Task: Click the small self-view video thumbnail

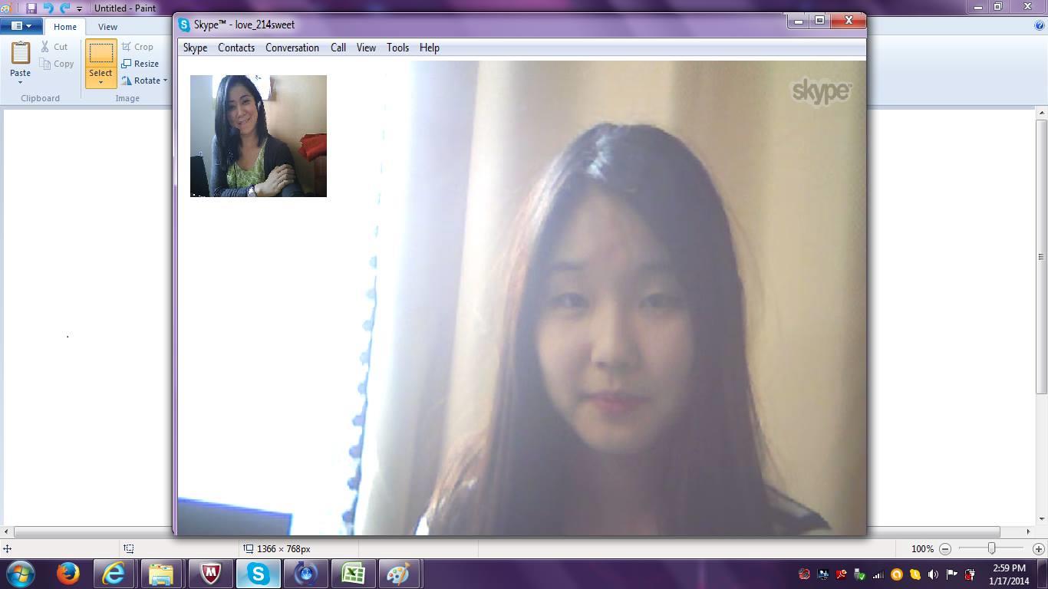Action: point(258,136)
